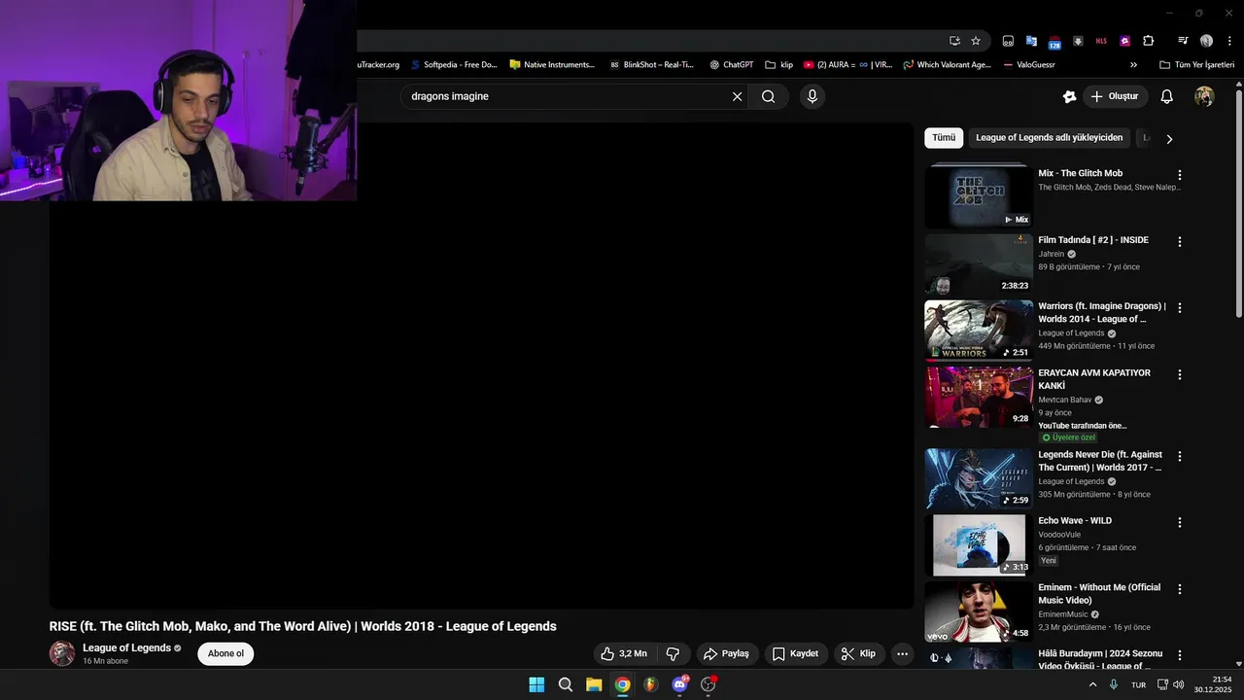Click the Paylaş share button

pos(727,653)
